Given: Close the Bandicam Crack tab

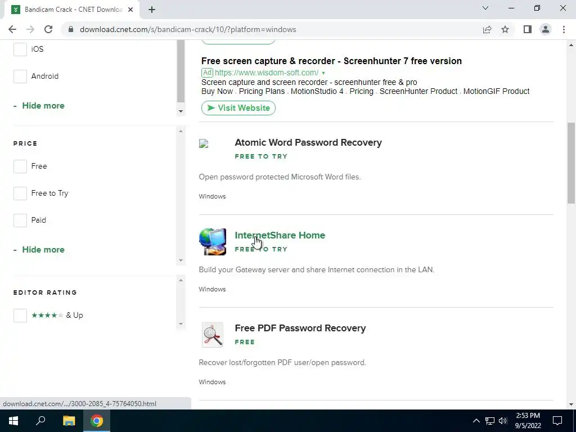Looking at the screenshot, I should (130, 10).
